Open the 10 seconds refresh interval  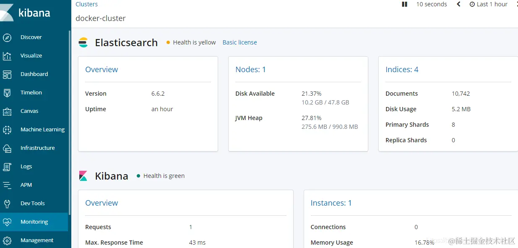(432, 4)
